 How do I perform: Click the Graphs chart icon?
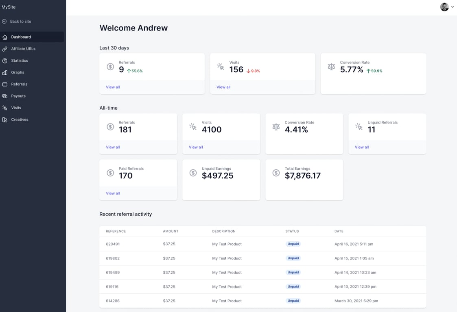tap(4, 72)
